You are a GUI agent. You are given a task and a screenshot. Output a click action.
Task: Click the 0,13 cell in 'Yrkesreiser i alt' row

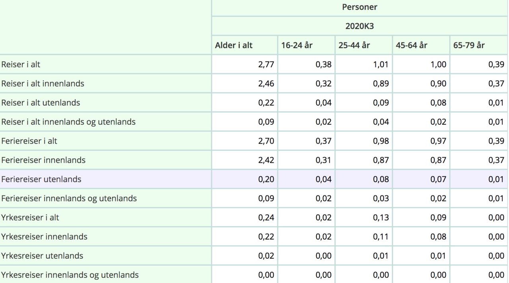click(381, 217)
